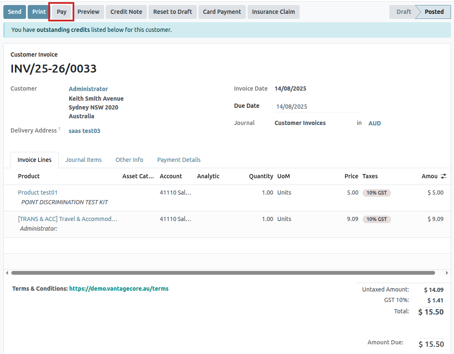Open the Product test01 line item
Viewport: 454px width, 354px height.
(x=38, y=193)
